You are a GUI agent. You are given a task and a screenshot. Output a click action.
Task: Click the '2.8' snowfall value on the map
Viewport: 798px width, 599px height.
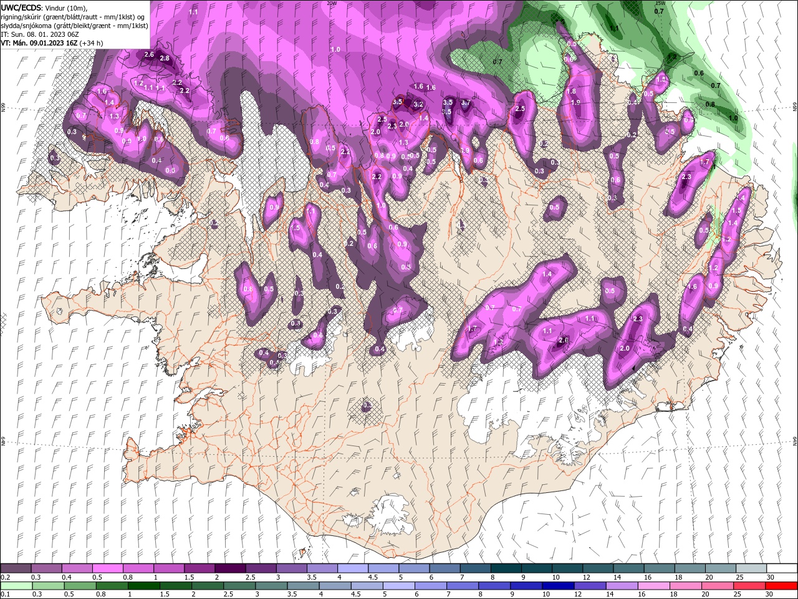click(x=165, y=59)
